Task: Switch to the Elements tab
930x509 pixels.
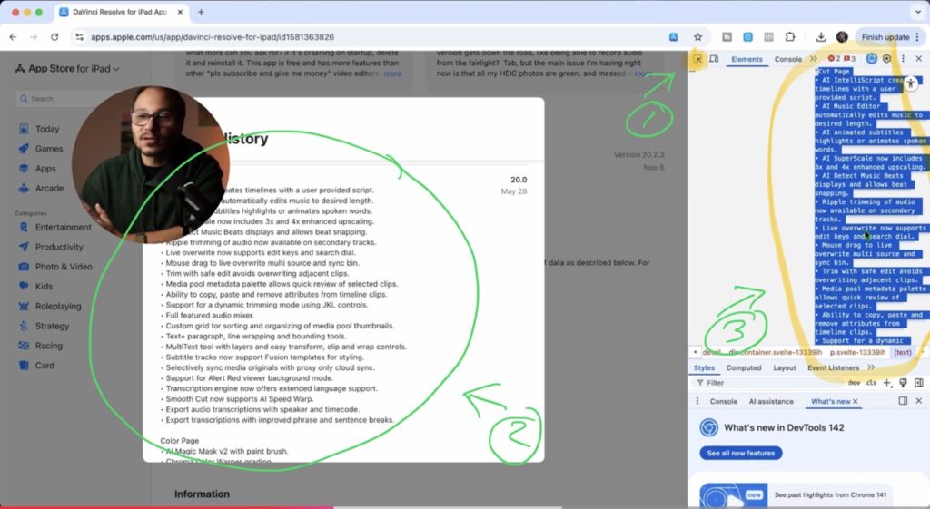Action: [x=747, y=59]
